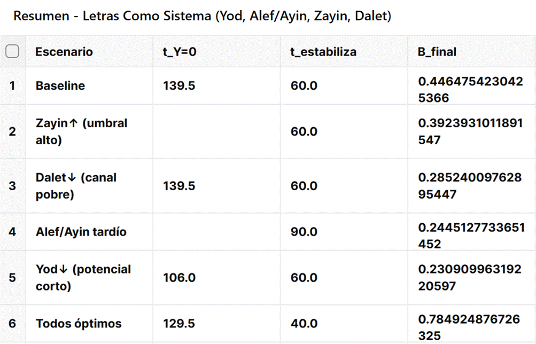Image resolution: width=536 pixels, height=344 pixels.
Task: Select row number 3
Action: pos(12,186)
